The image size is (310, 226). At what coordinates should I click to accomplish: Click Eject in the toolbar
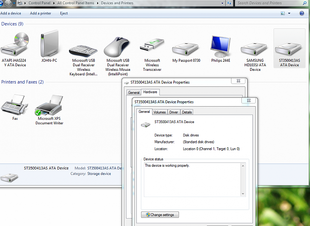click(x=64, y=14)
